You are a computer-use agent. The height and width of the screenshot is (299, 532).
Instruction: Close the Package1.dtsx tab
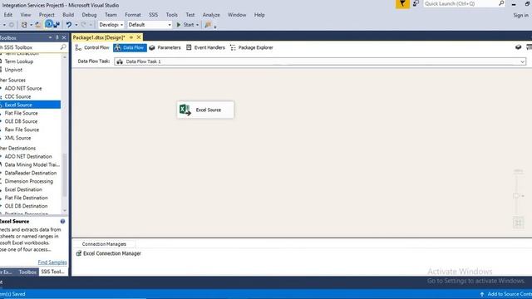click(x=139, y=37)
